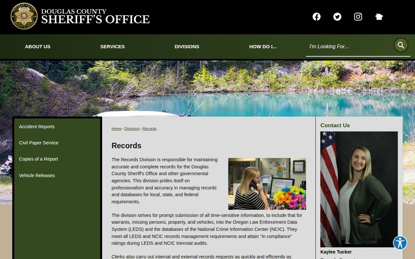The height and width of the screenshot is (259, 415).
Task: Open the How Do I... menu
Action: pos(263,47)
